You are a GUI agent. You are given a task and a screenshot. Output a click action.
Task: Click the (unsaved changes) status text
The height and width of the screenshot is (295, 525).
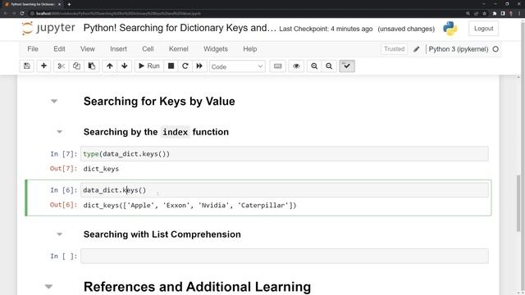pos(406,29)
